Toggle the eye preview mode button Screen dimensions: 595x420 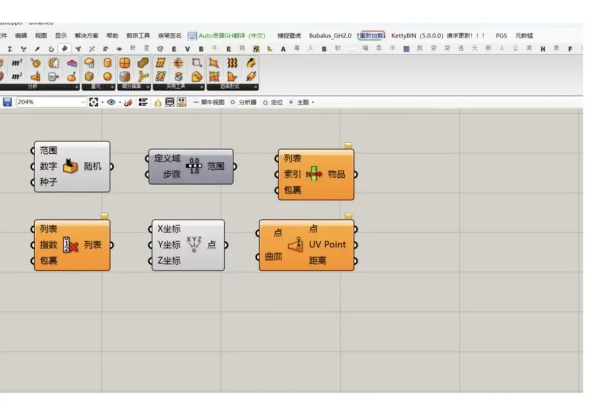[x=112, y=102]
